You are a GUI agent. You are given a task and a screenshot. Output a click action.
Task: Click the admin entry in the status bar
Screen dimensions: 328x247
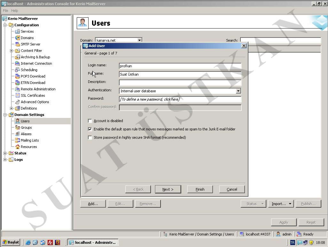[x=284, y=234]
